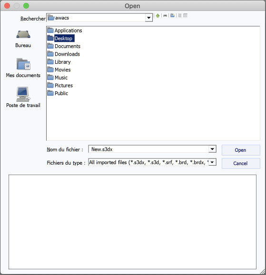Click inside the empty preview area
This screenshot has width=266, height=275.
coord(132,222)
